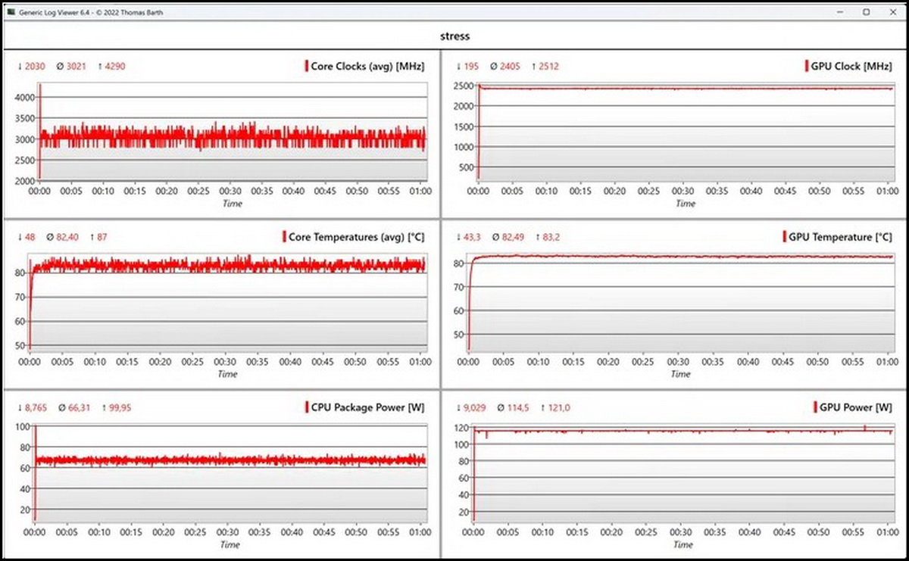Click the red GPU Clock legend marker
Screen dimensions: 909x561
point(807,66)
